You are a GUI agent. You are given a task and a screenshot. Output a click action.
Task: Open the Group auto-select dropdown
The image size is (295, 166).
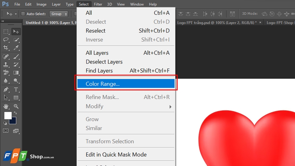click(59, 14)
